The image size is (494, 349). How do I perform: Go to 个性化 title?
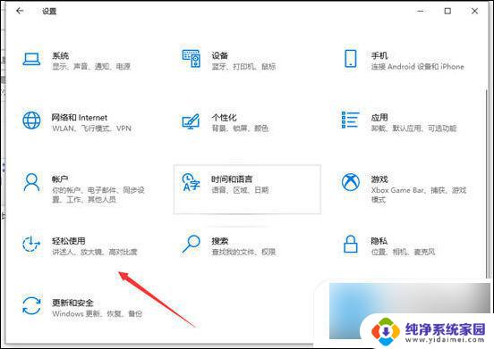click(x=224, y=118)
